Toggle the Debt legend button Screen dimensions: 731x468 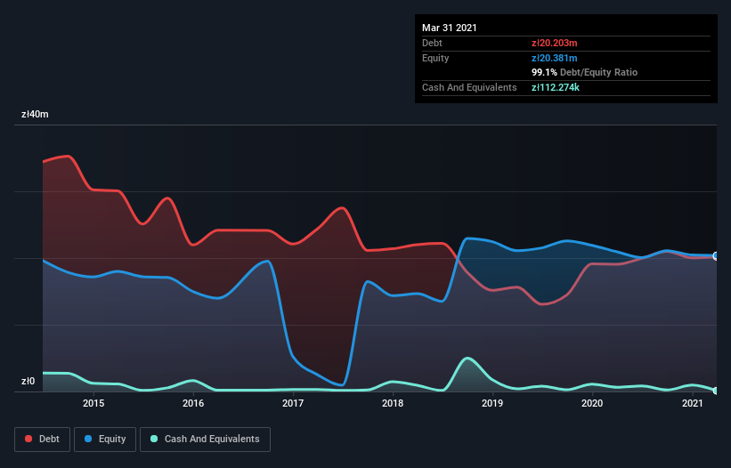click(x=43, y=440)
